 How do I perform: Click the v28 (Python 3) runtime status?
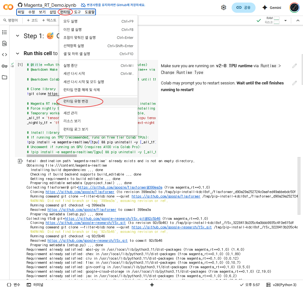click(281, 285)
